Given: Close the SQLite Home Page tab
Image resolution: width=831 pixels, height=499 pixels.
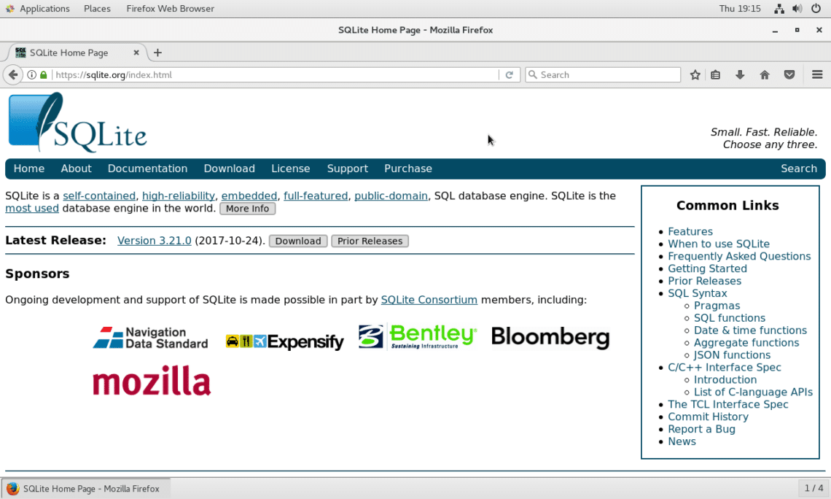Looking at the screenshot, I should [x=136, y=53].
